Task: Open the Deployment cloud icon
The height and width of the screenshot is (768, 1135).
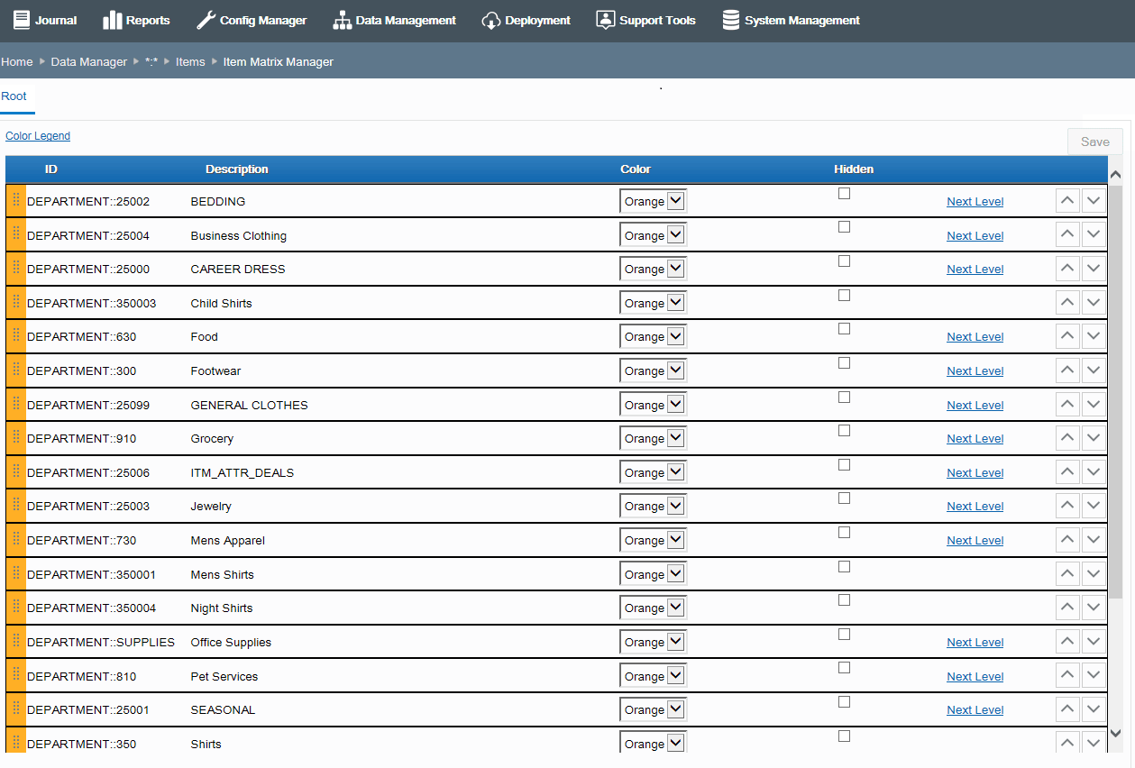Action: tap(490, 20)
